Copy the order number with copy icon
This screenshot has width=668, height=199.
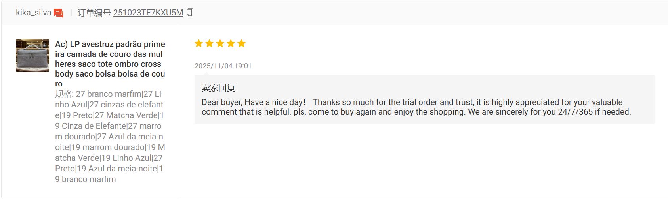tap(190, 12)
